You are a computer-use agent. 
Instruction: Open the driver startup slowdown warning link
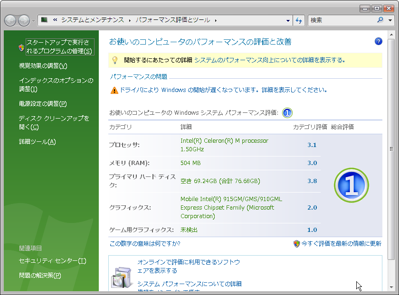[223, 90]
